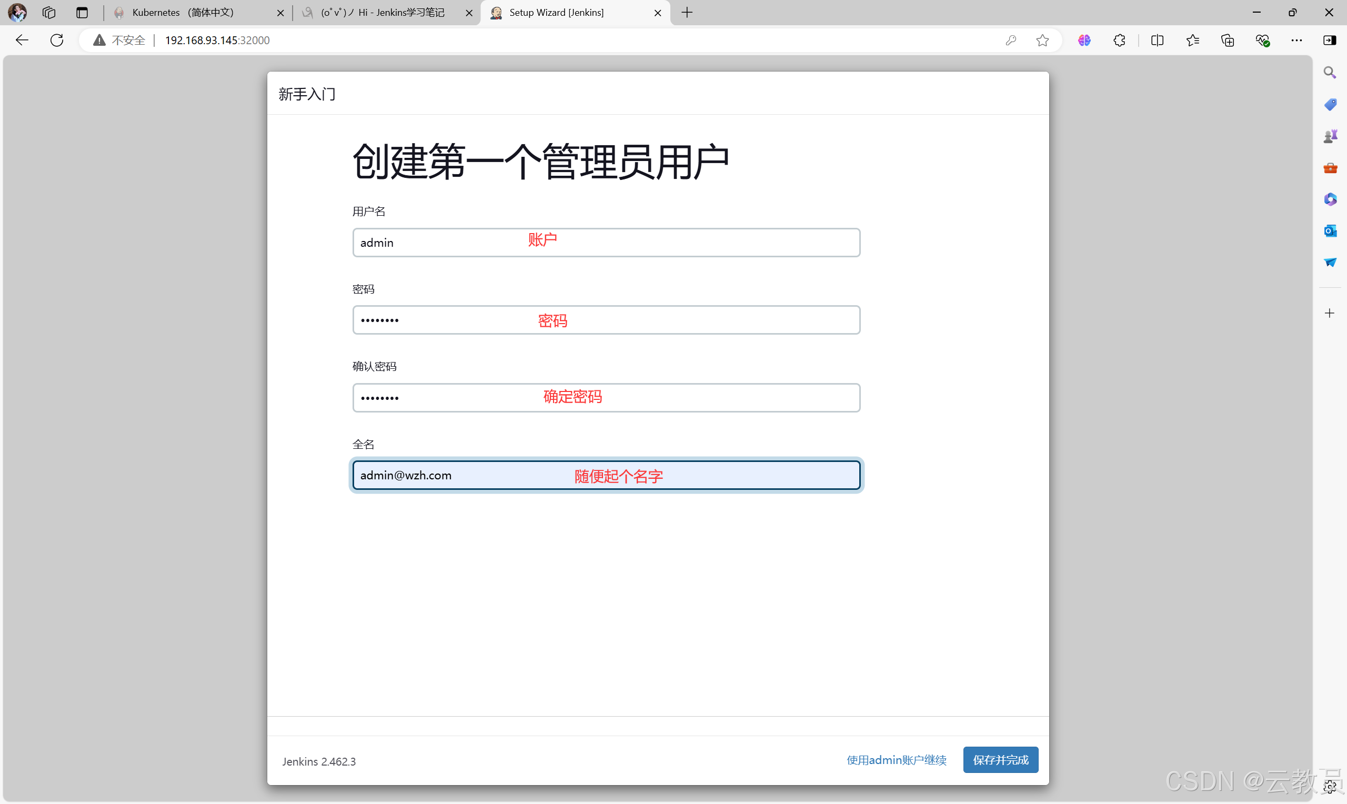The height and width of the screenshot is (804, 1347).
Task: Open browser essentials heart icon
Action: coord(1262,40)
